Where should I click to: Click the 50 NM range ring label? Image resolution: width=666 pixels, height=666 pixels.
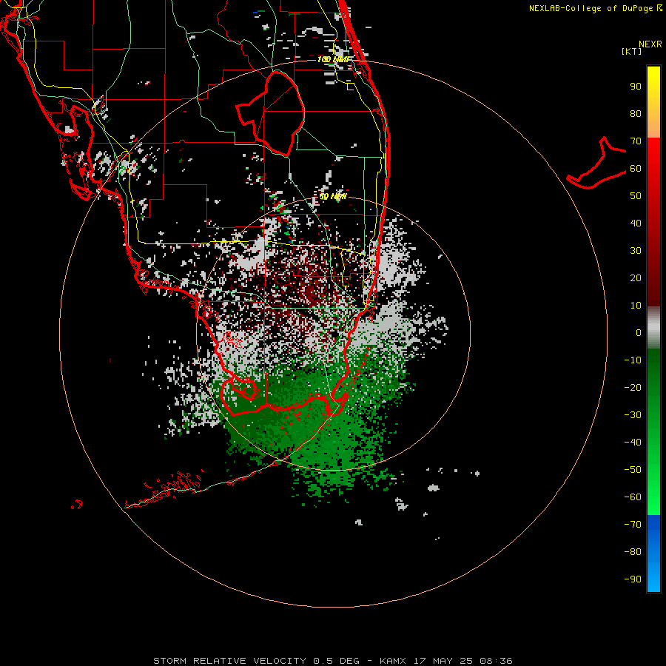pyautogui.click(x=333, y=196)
